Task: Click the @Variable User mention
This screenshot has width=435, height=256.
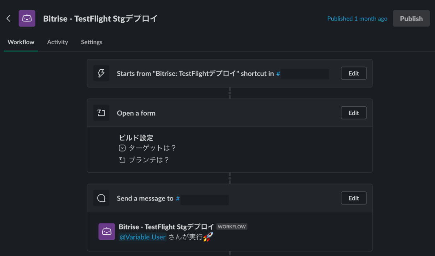Action: click(x=143, y=237)
